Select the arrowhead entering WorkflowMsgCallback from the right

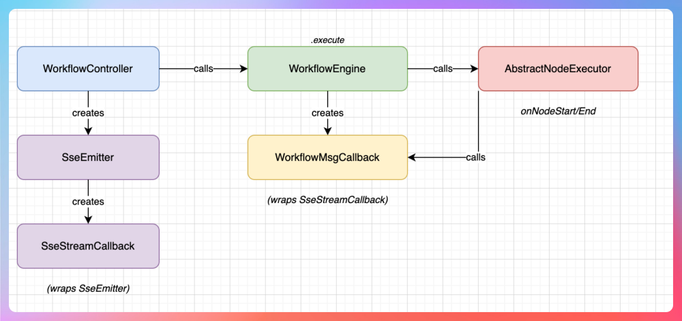(413, 157)
